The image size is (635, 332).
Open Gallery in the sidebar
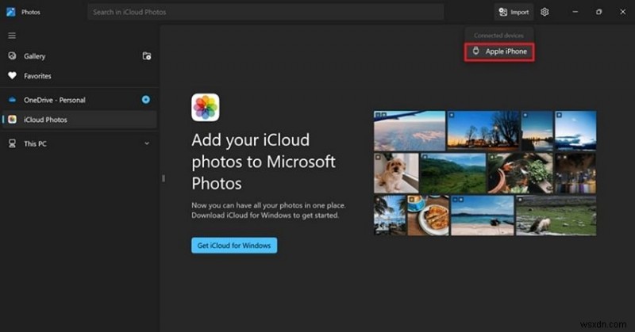point(79,56)
